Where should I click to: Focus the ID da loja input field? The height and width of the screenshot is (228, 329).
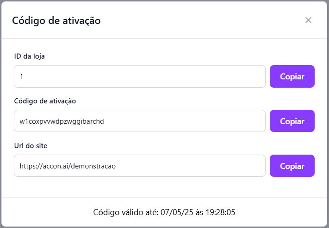139,77
